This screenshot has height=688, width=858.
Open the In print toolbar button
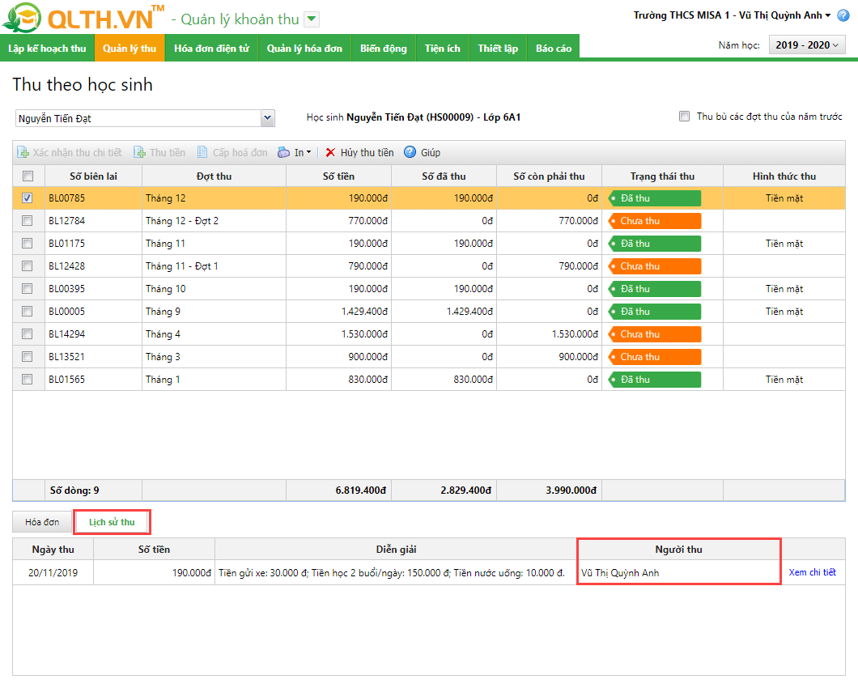point(294,152)
